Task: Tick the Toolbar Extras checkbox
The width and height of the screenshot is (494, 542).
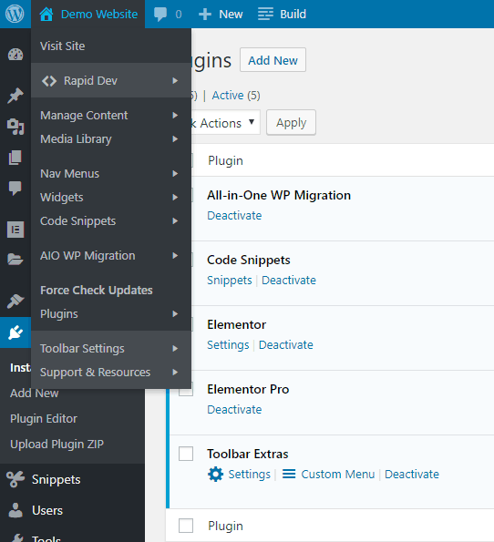Action: point(186,454)
